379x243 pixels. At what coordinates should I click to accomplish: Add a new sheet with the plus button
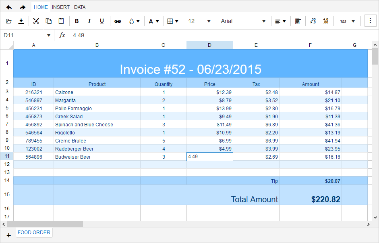tap(9, 235)
